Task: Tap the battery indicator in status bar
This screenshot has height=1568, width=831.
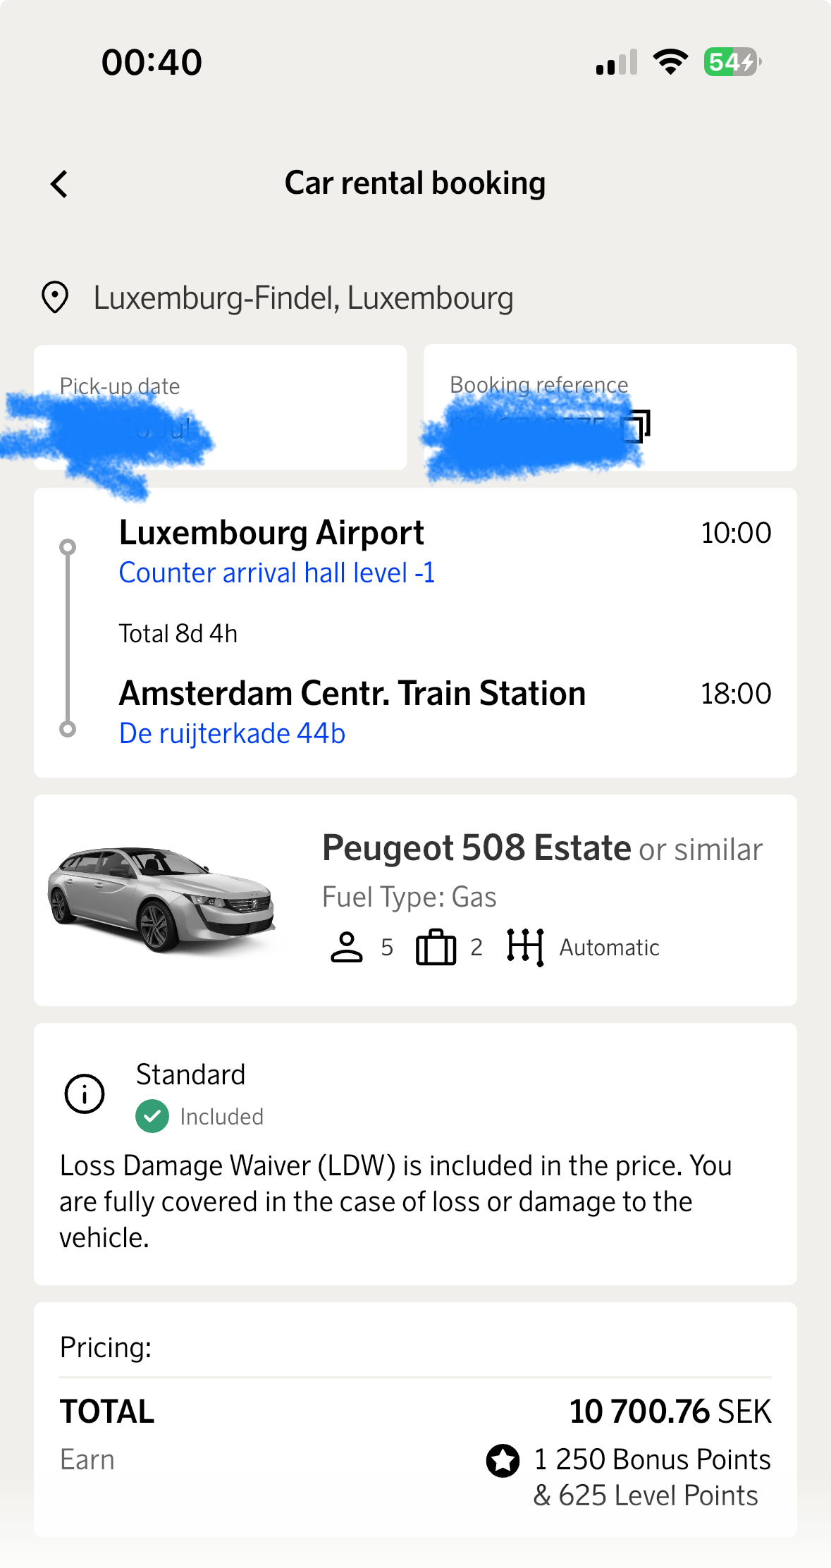Action: coord(732,62)
